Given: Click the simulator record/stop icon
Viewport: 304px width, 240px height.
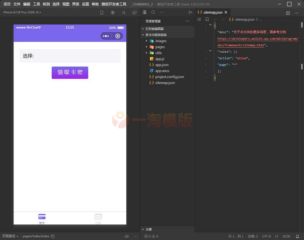Looking at the screenshot, I should pyautogui.click(x=112, y=12).
